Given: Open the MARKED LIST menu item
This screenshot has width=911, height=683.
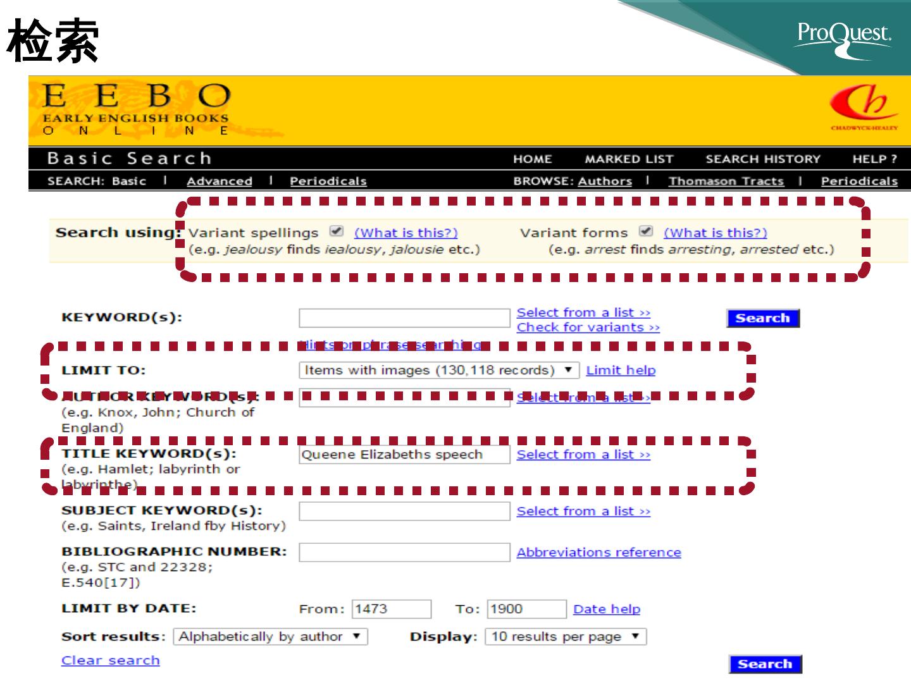Looking at the screenshot, I should (629, 159).
